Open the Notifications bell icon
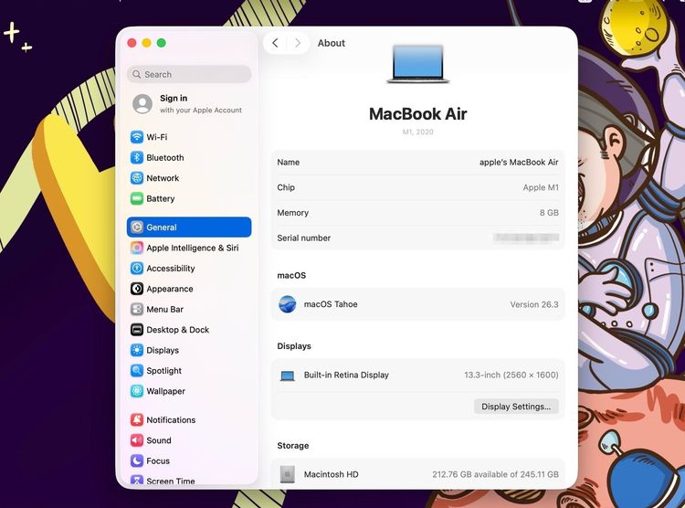Image resolution: width=685 pixels, height=508 pixels. pyautogui.click(x=137, y=419)
